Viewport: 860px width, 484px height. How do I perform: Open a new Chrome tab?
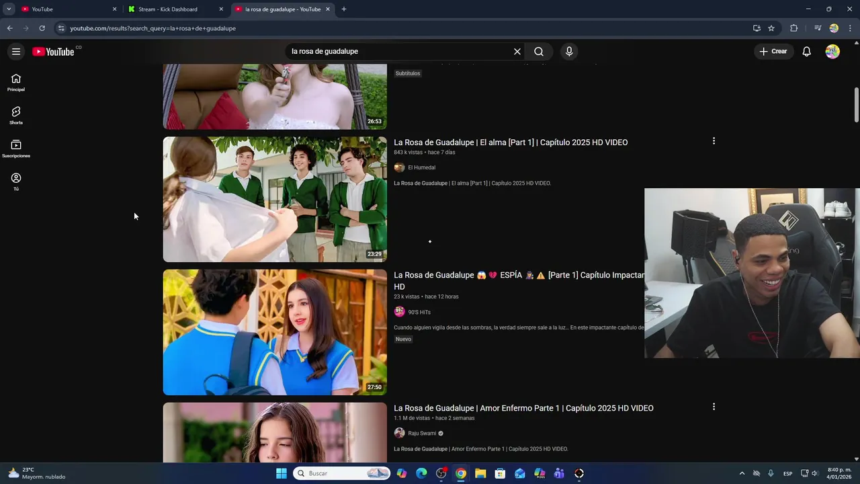coord(344,9)
